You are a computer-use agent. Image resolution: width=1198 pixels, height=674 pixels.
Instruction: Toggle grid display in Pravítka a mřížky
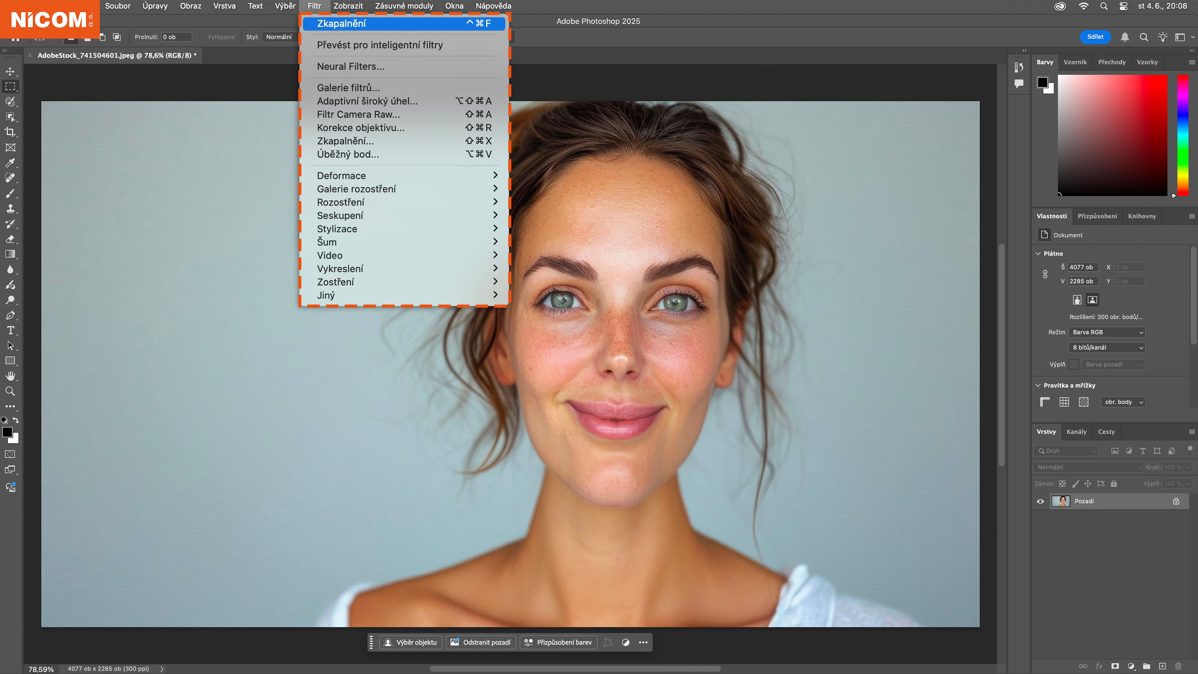[x=1064, y=402]
